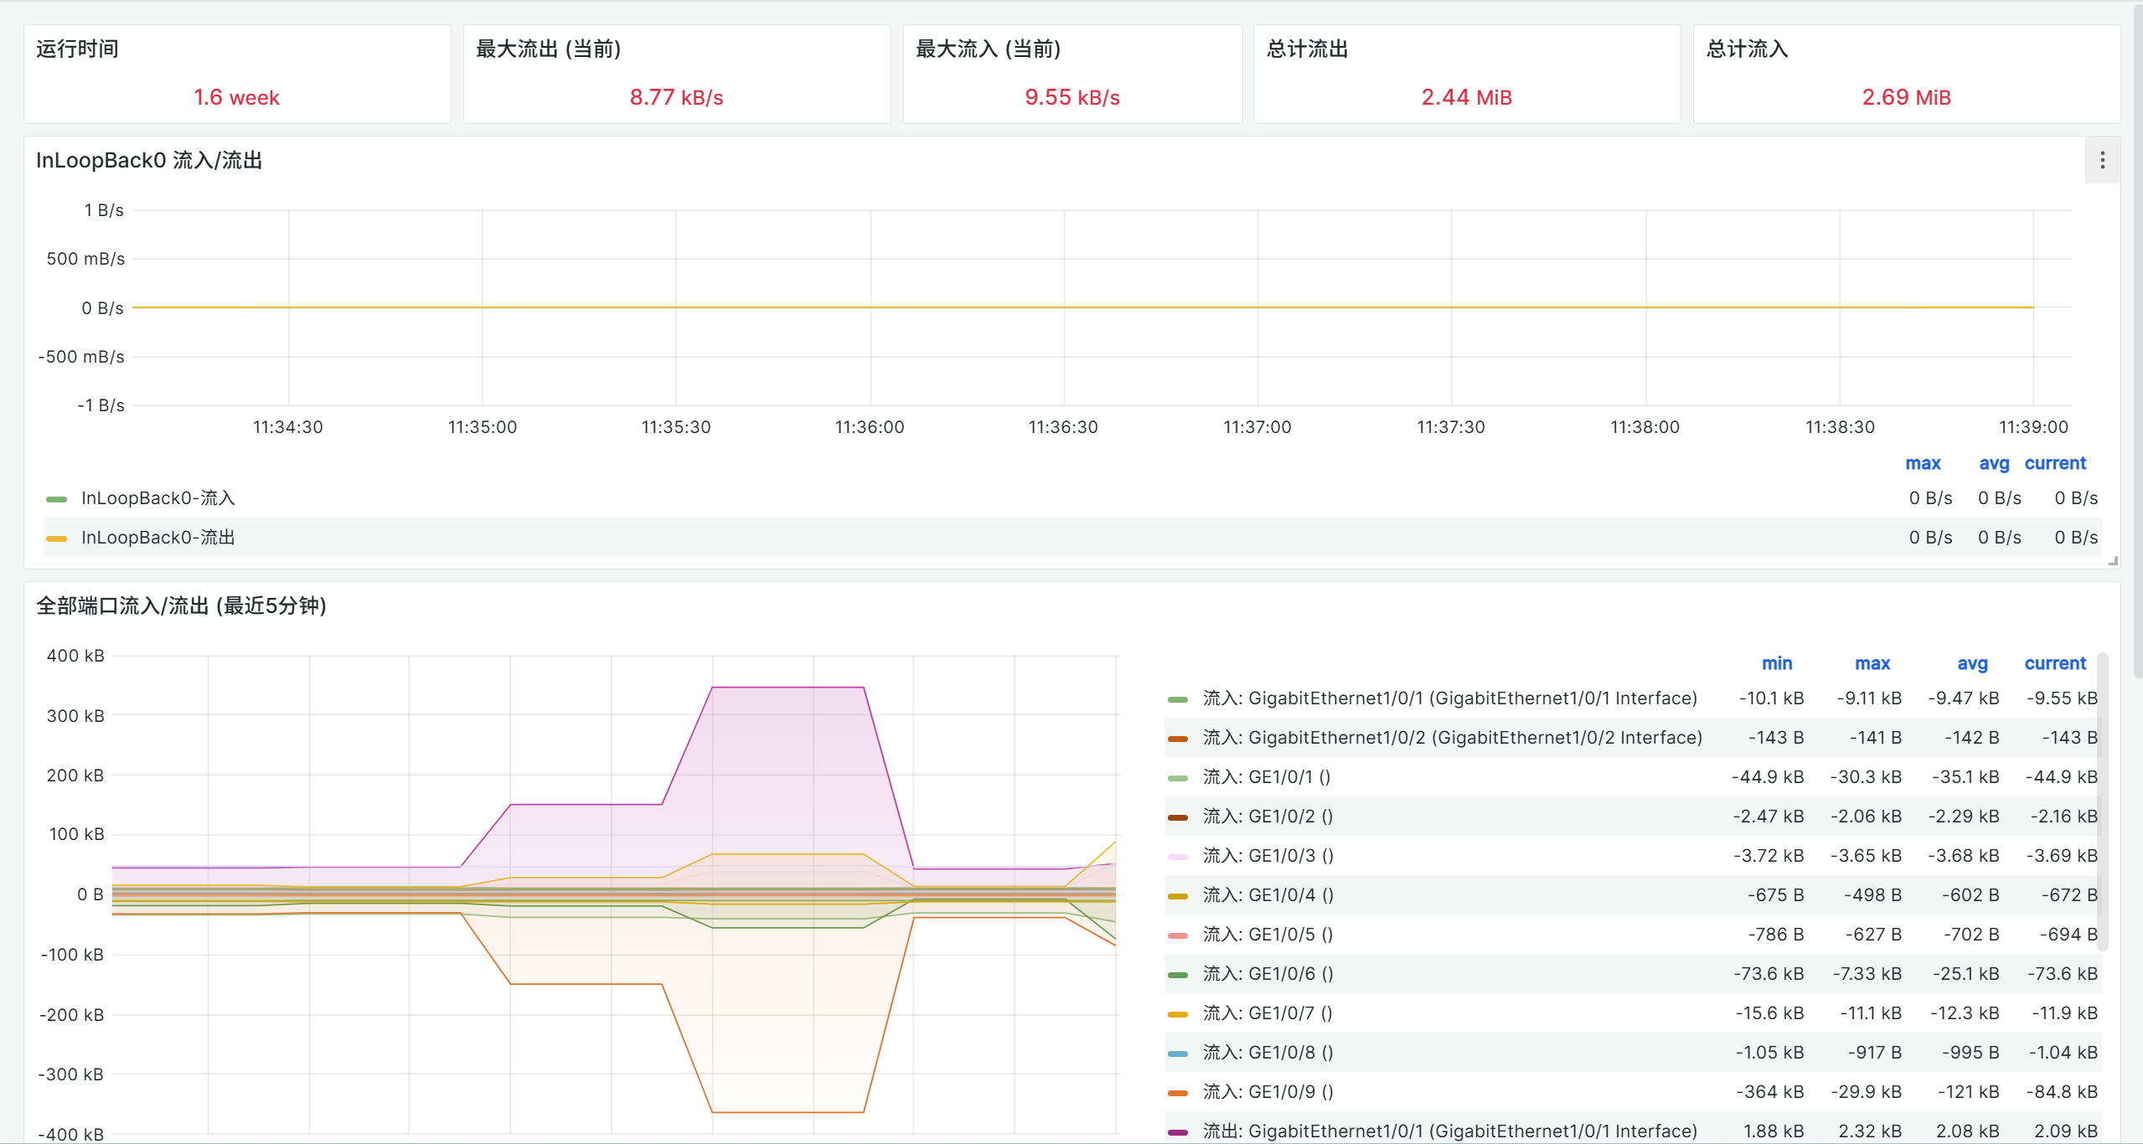Sort the all-ports legend by current column

click(x=2054, y=663)
